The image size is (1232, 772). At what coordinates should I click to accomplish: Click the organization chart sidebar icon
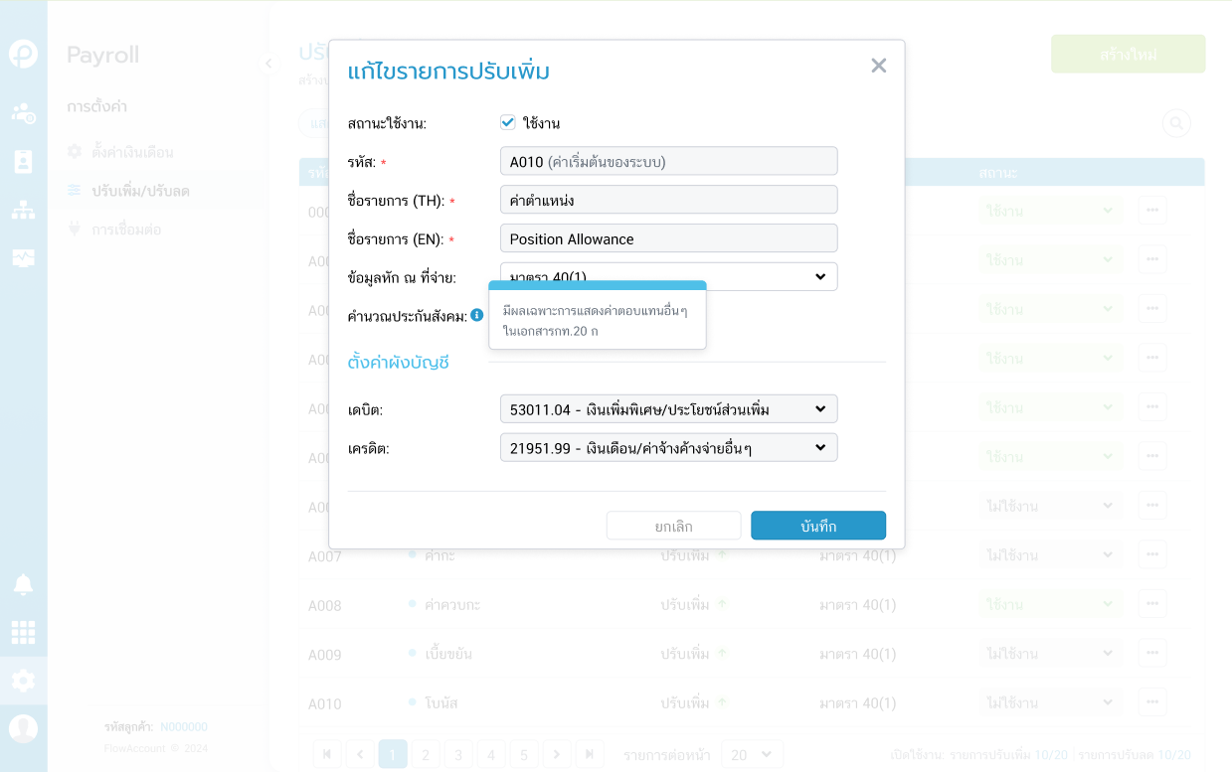coord(23,210)
